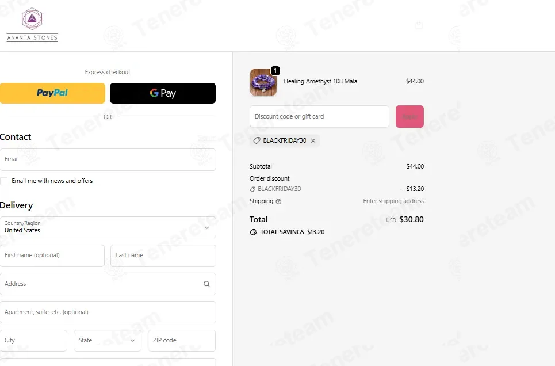Expand the State dropdown
The height and width of the screenshot is (366, 555).
pos(108,341)
